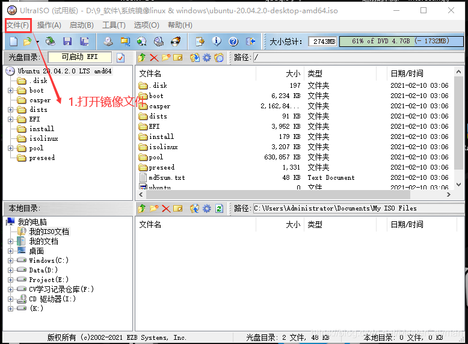
Task: Click the gear icon in the disc toolbar
Action: 207,58
